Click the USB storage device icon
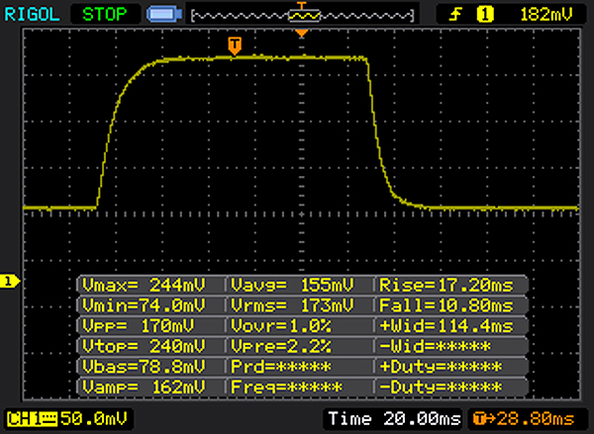The width and height of the screenshot is (594, 434). point(164,15)
